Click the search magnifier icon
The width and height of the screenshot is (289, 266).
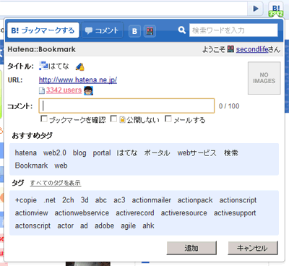(182, 30)
